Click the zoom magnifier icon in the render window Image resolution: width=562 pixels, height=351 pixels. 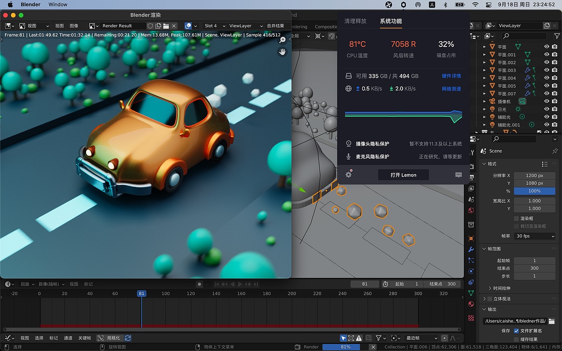click(x=282, y=39)
